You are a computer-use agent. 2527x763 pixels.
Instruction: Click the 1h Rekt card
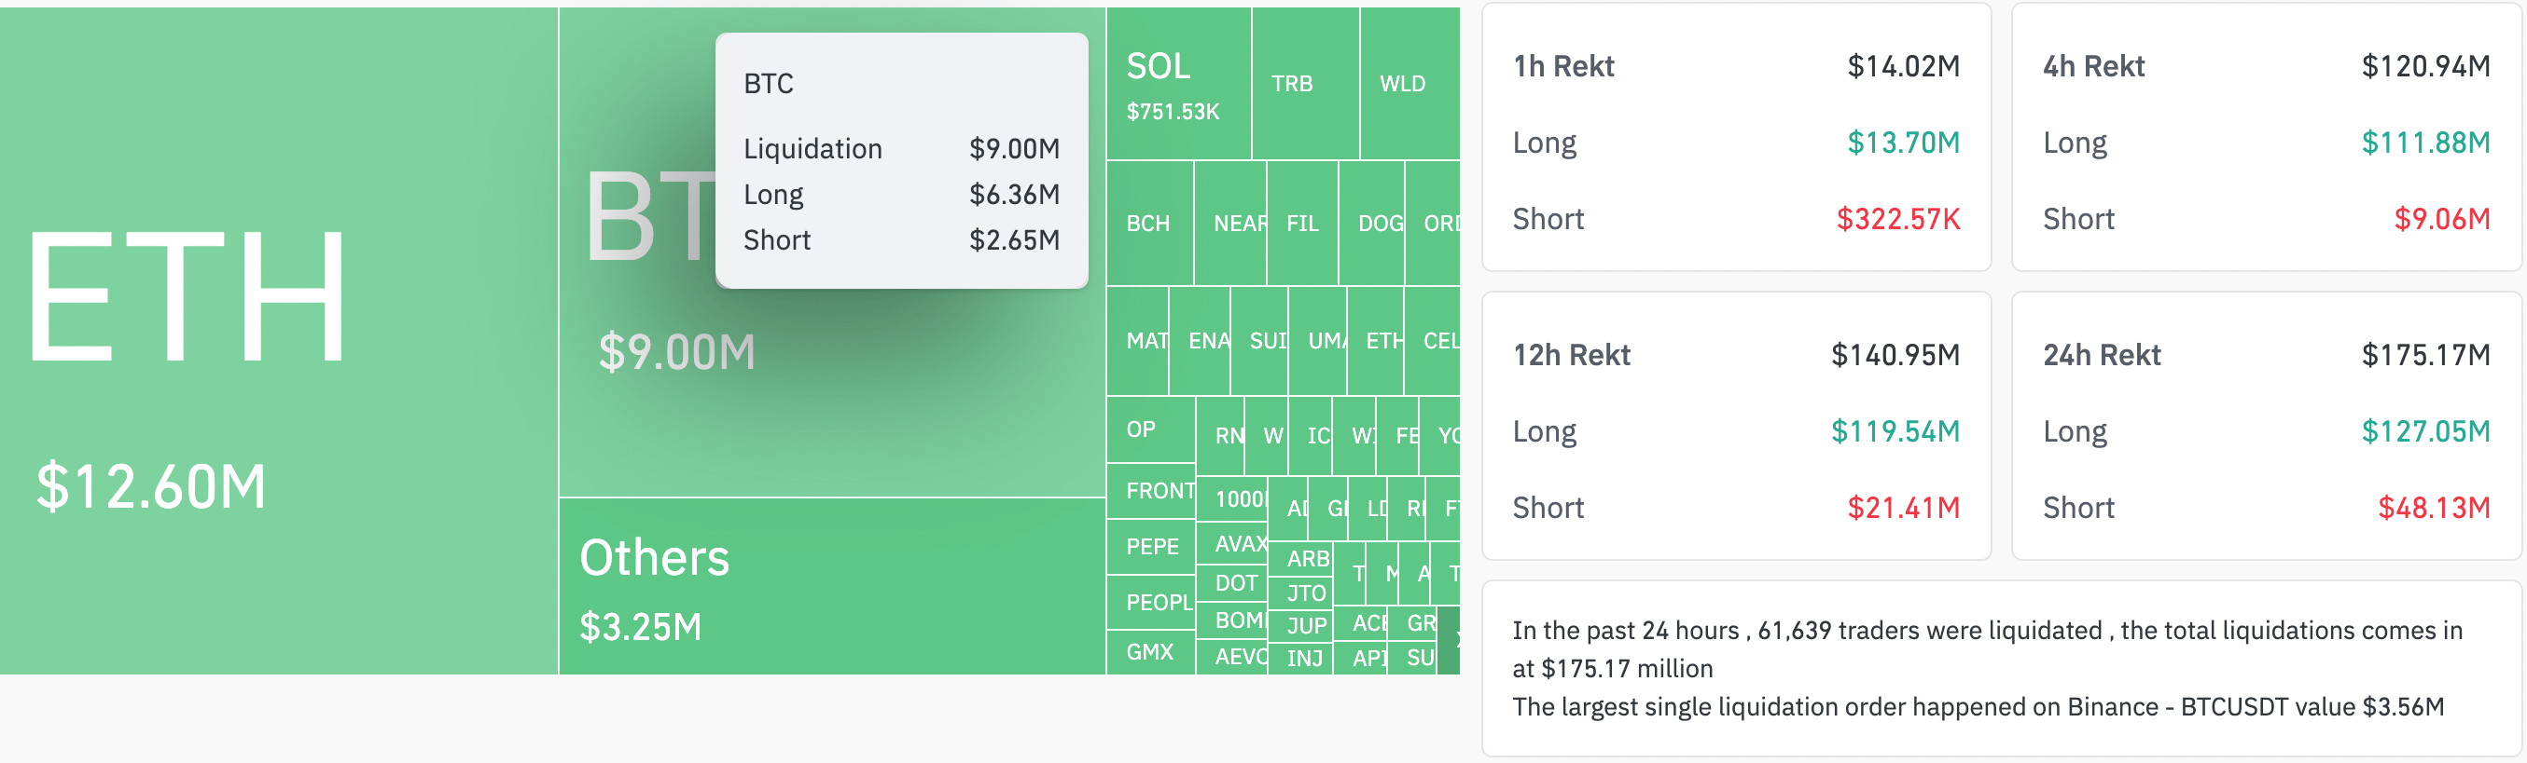click(1735, 137)
